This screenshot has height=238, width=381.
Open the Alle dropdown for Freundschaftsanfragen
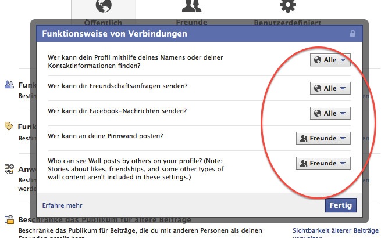click(330, 88)
